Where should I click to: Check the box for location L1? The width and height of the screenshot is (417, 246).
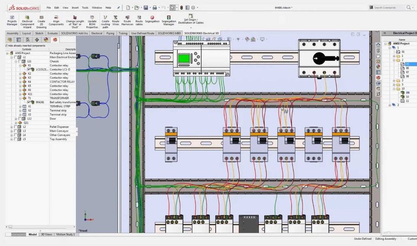tap(15, 57)
